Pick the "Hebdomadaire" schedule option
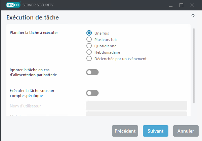This screenshot has width=202, height=141. pyautogui.click(x=89, y=52)
